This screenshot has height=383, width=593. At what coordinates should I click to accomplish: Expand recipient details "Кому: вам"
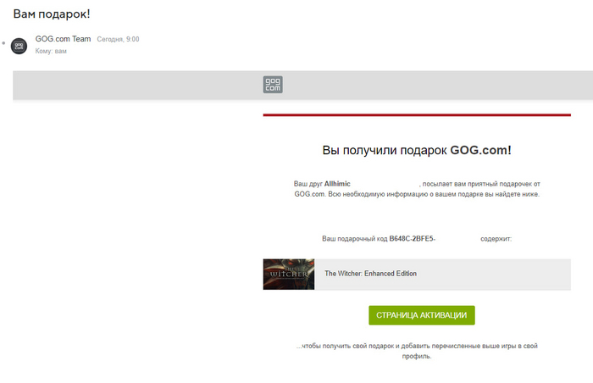(x=51, y=51)
